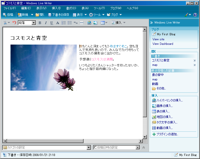
Task: Click the blue Help question mark icon
Action: [195, 15]
